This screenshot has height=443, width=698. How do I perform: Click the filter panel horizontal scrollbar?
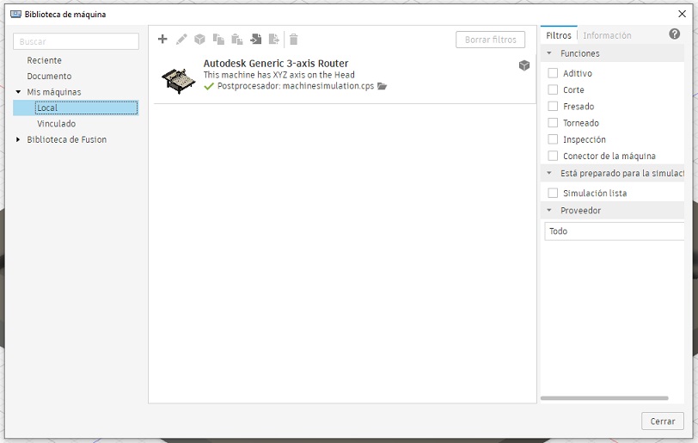tap(604, 398)
